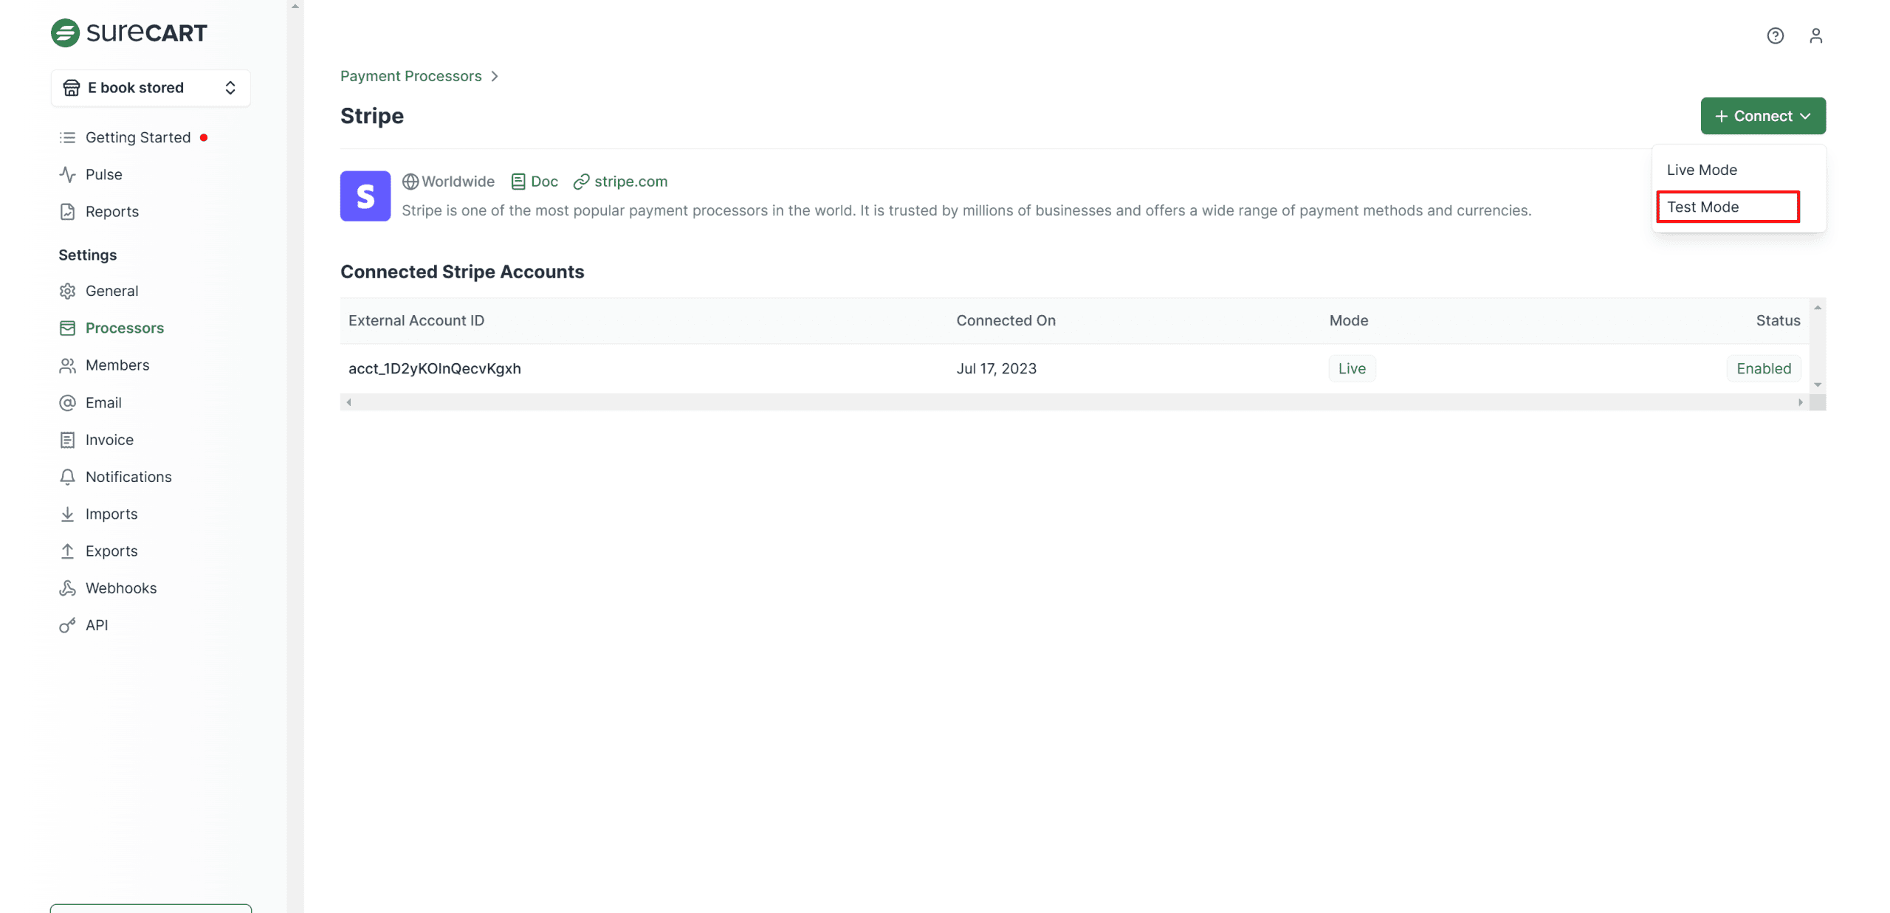Expand the E book stored store selector
Screen dimensions: 1890x913
click(x=150, y=88)
